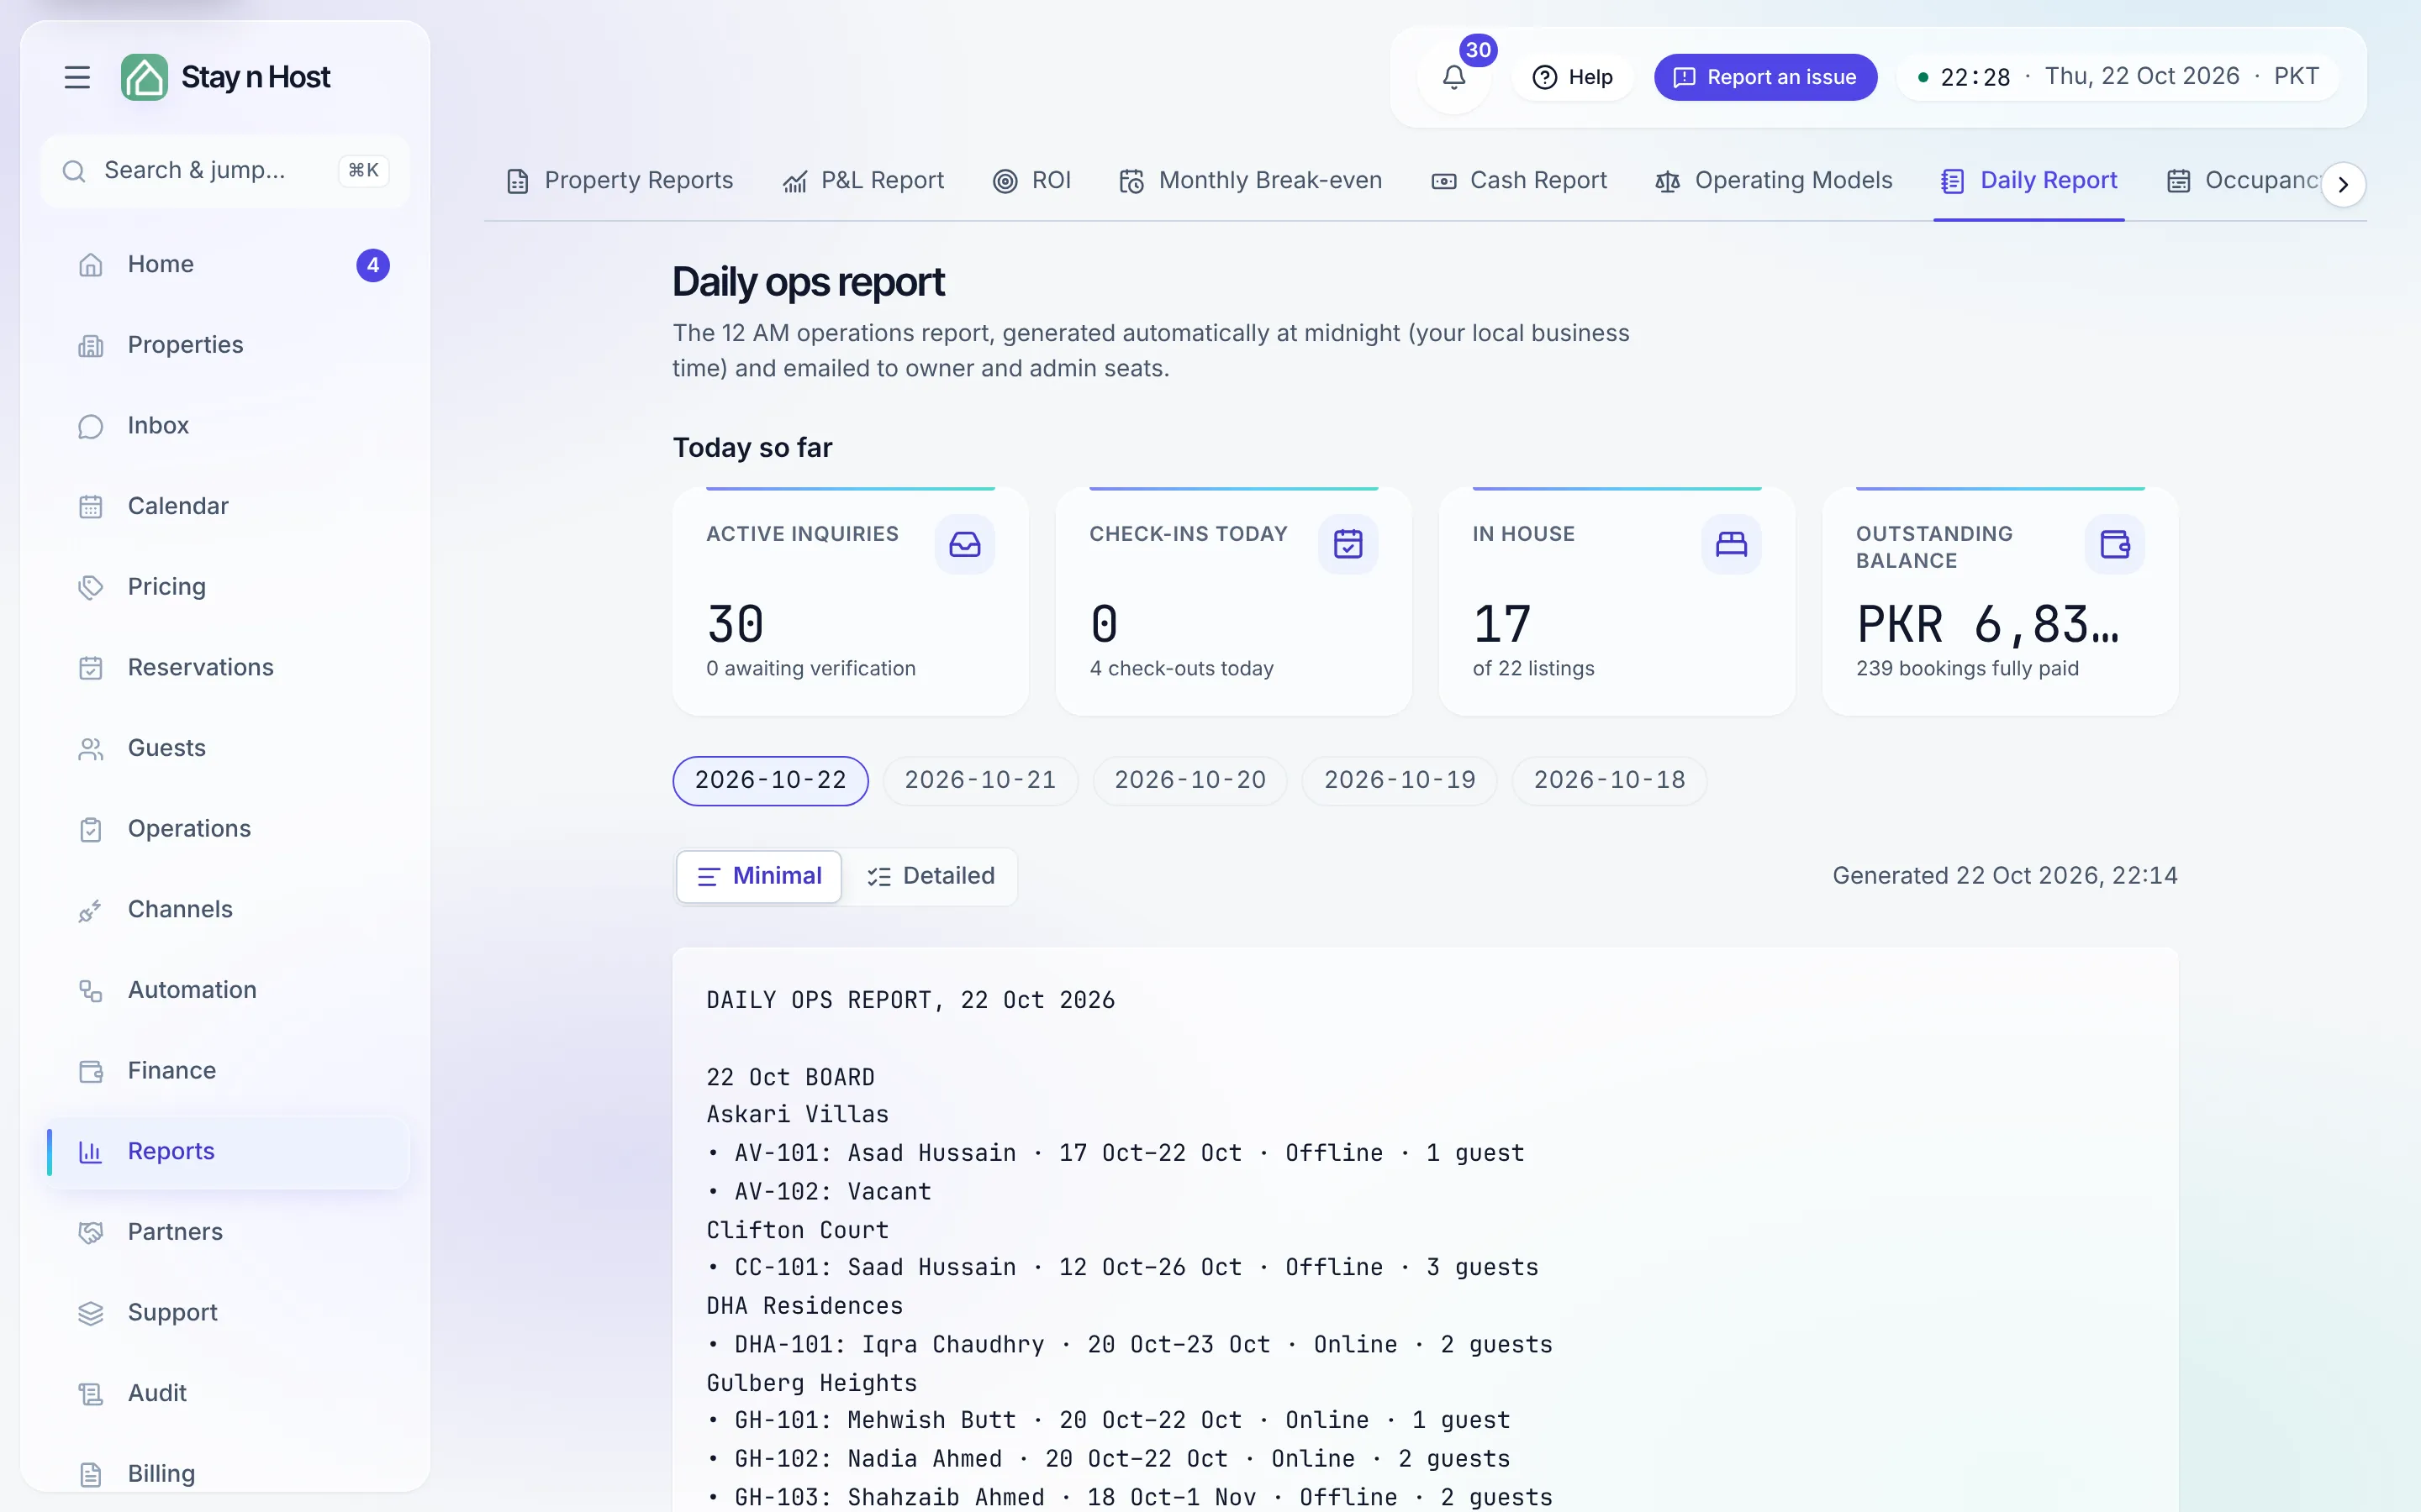Select date chip 2026-10-20
The image size is (2421, 1512).
tap(1189, 781)
